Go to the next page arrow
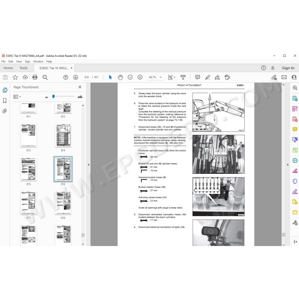This screenshot has width=299, height=299. [76, 77]
